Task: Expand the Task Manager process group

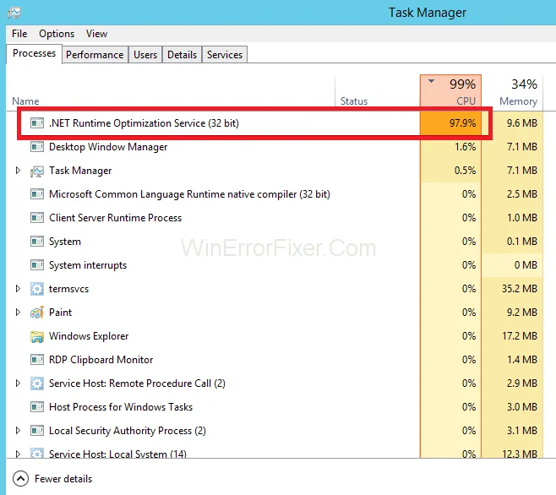Action: point(18,171)
